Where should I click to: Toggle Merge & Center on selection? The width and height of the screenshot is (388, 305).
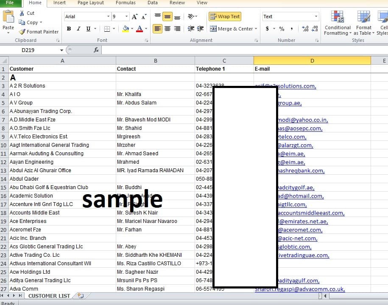[234, 29]
